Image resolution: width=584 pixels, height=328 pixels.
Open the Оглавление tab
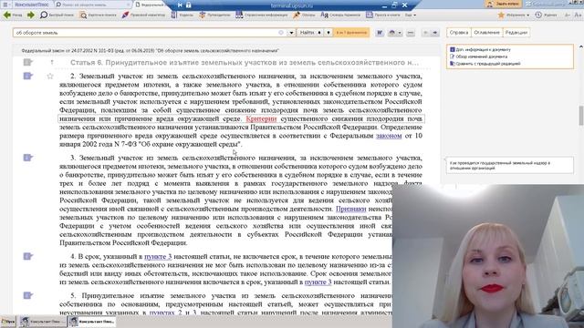pyautogui.click(x=486, y=33)
